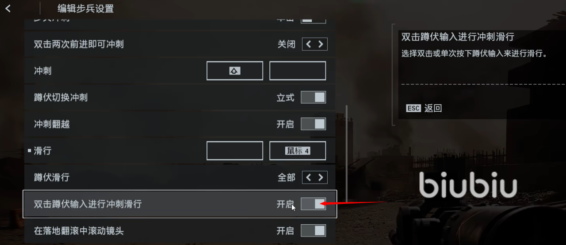Image resolution: width=566 pixels, height=245 pixels.
Task: Click the 冲刺 primary keybind box with shift icon
Action: pyautogui.click(x=235, y=71)
